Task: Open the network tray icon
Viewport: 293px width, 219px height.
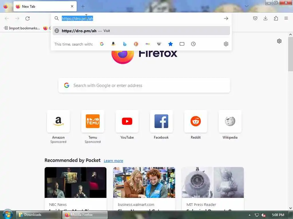Action: pos(257,215)
